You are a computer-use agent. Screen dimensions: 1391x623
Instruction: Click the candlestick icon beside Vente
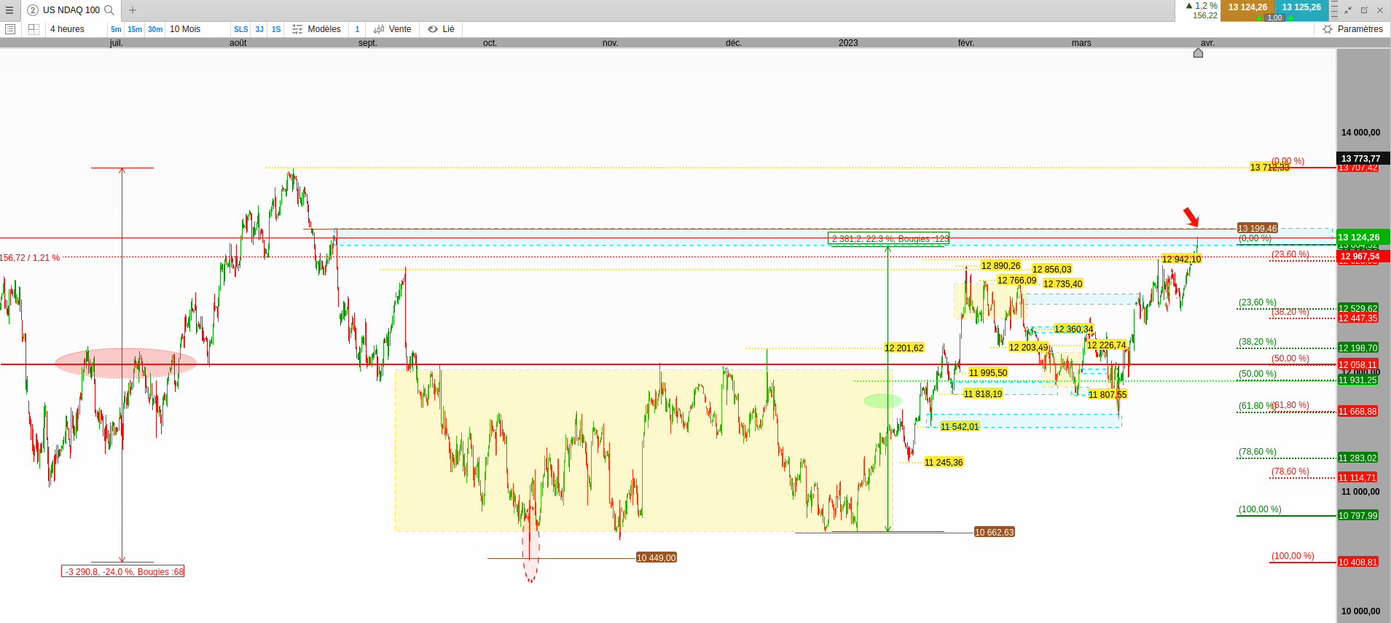[379, 29]
